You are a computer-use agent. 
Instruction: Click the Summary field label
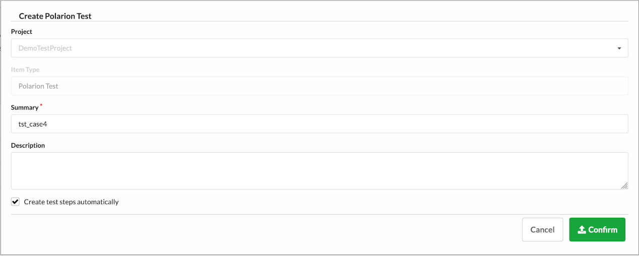point(25,108)
